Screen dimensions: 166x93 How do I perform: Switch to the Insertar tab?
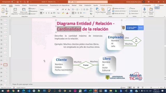(17, 5)
